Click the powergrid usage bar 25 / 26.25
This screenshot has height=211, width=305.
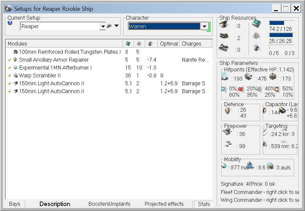click(281, 35)
